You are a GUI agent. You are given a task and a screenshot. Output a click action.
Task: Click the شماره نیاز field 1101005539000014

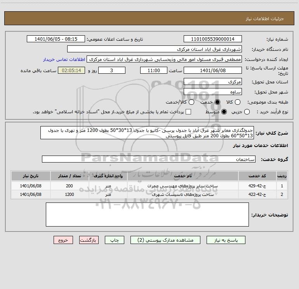pos(213,39)
